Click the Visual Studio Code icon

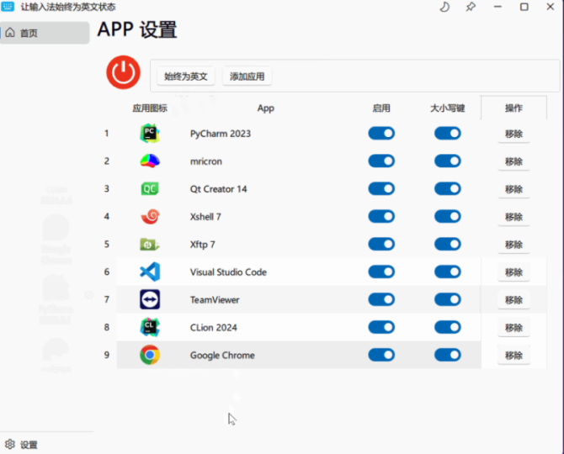(150, 272)
